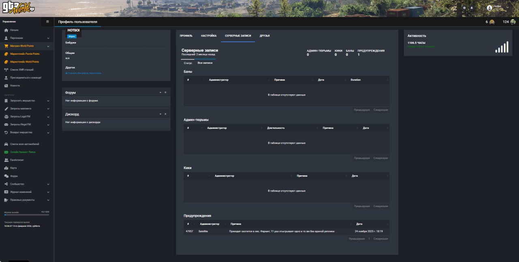Open the notifications bell icon
The width and height of the screenshot is (519, 262).
[472, 8]
